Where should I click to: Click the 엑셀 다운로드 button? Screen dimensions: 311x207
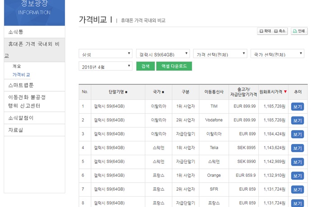[174, 66]
